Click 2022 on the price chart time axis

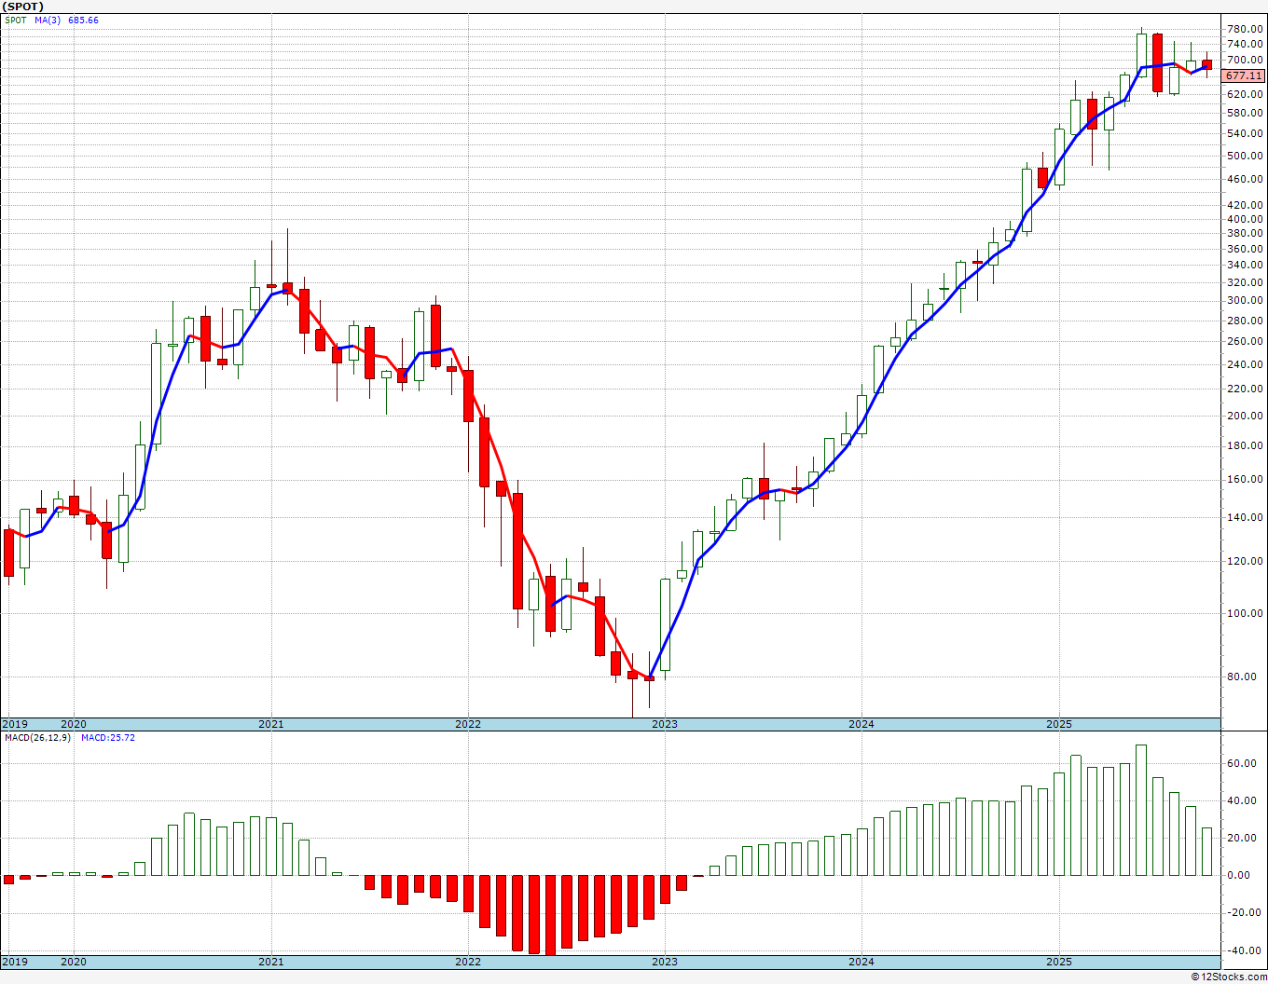(x=467, y=724)
